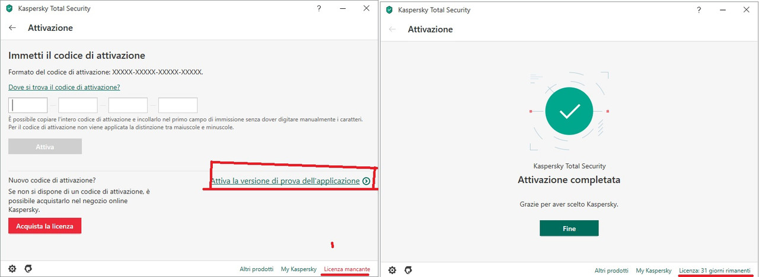Image resolution: width=759 pixels, height=277 pixels.
Task: Focus third activation code field
Action: (127, 105)
